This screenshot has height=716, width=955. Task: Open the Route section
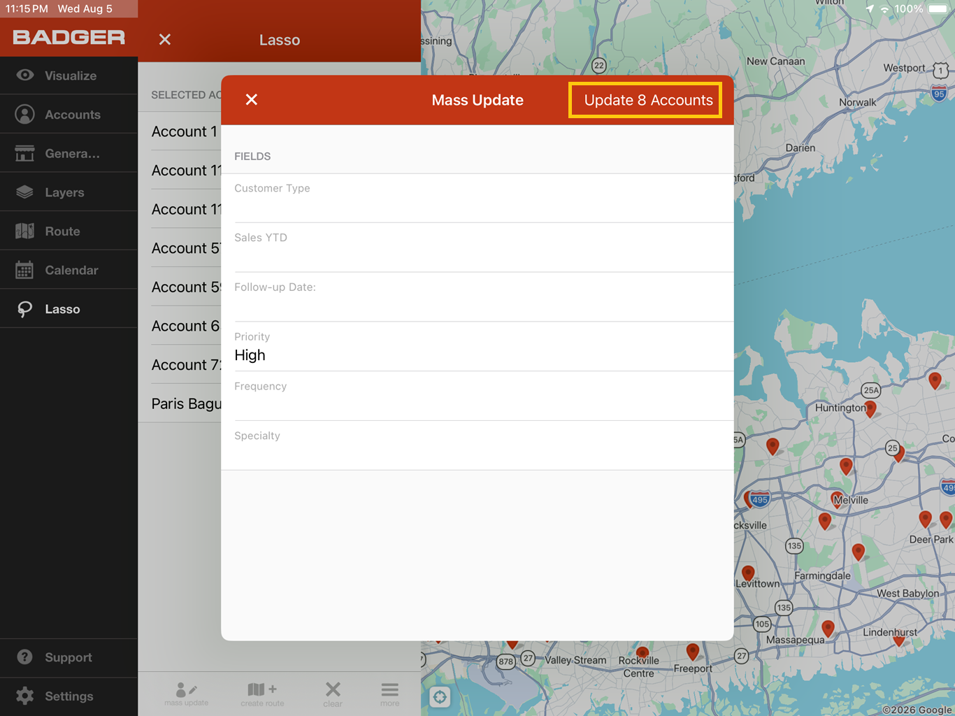point(69,231)
